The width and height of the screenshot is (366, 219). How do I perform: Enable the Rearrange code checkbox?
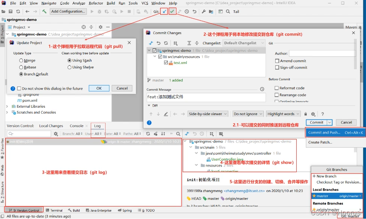[277, 95]
